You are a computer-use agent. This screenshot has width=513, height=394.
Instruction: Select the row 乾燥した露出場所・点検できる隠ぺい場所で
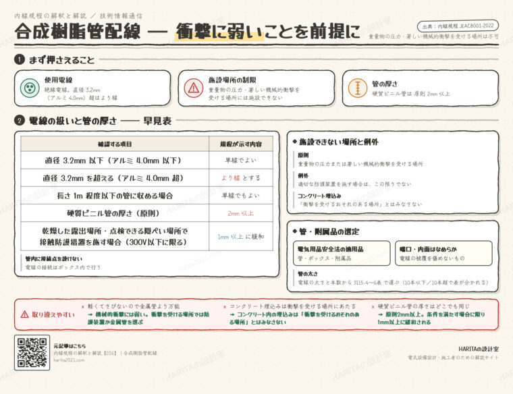coord(147,236)
